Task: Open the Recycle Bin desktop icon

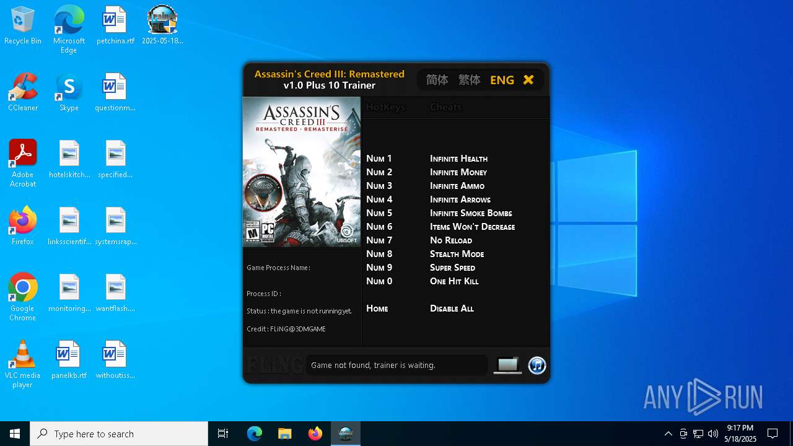Action: click(23, 26)
